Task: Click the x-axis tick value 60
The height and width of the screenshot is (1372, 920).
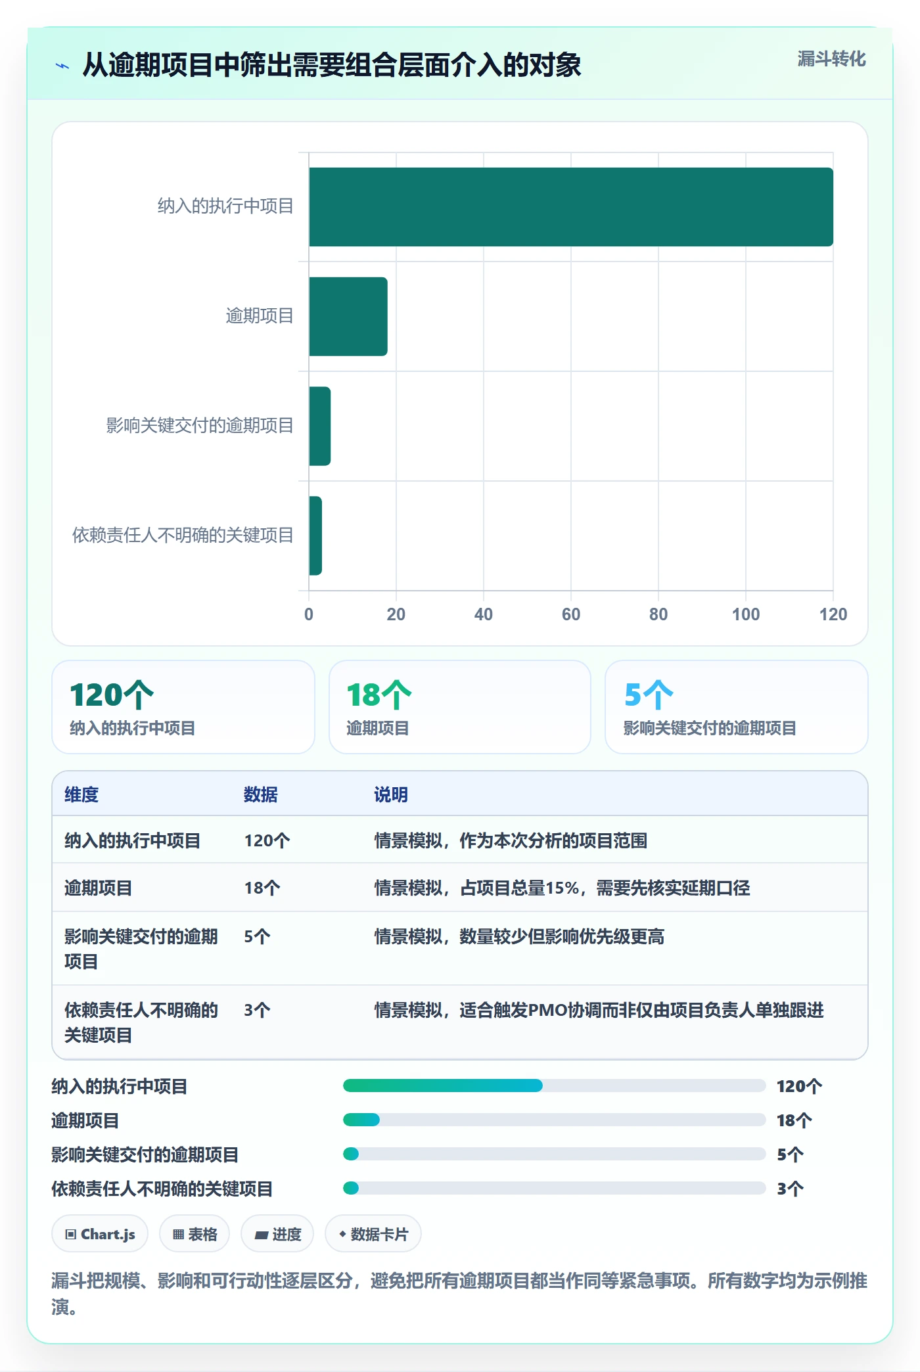Action: pyautogui.click(x=571, y=614)
